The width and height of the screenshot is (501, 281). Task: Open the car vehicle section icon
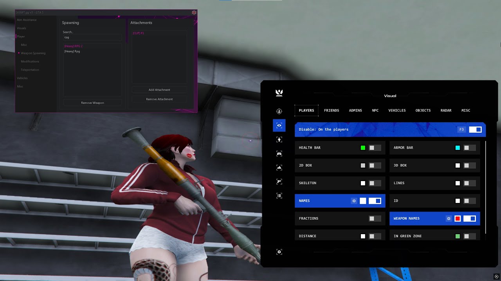pos(279,153)
